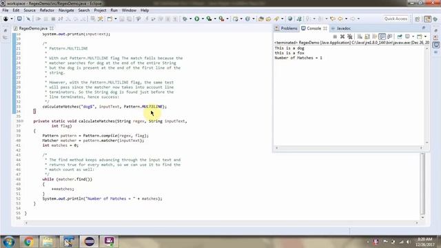The image size is (441, 248).
Task: Collapse method at line 36 fold marker
Action: [23, 121]
